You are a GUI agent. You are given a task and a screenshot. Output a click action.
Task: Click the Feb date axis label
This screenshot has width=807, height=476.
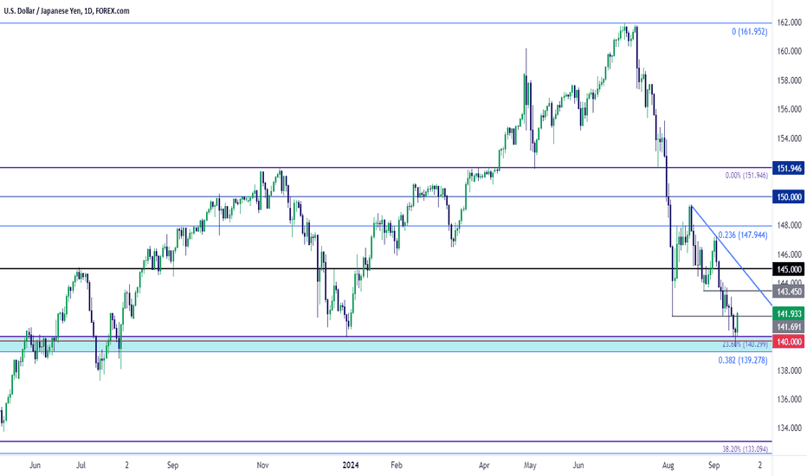(x=396, y=466)
